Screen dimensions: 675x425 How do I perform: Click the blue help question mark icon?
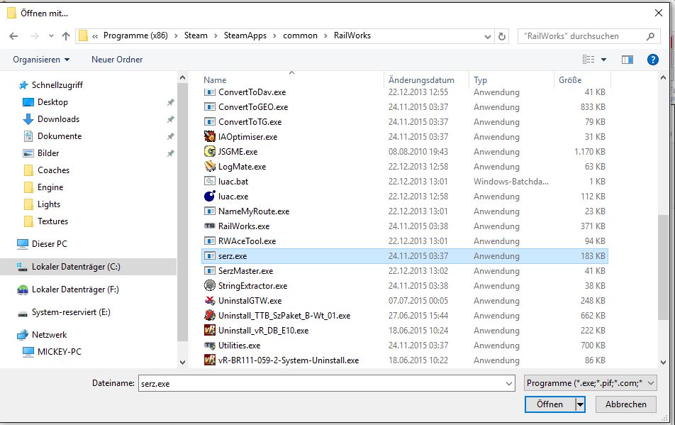tap(653, 60)
